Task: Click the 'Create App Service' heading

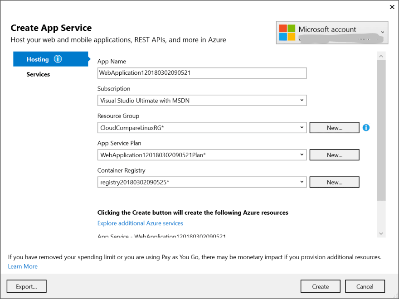Action: [x=51, y=28]
